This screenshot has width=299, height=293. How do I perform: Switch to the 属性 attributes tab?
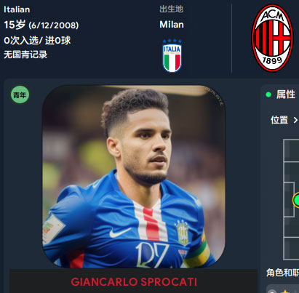click(286, 95)
